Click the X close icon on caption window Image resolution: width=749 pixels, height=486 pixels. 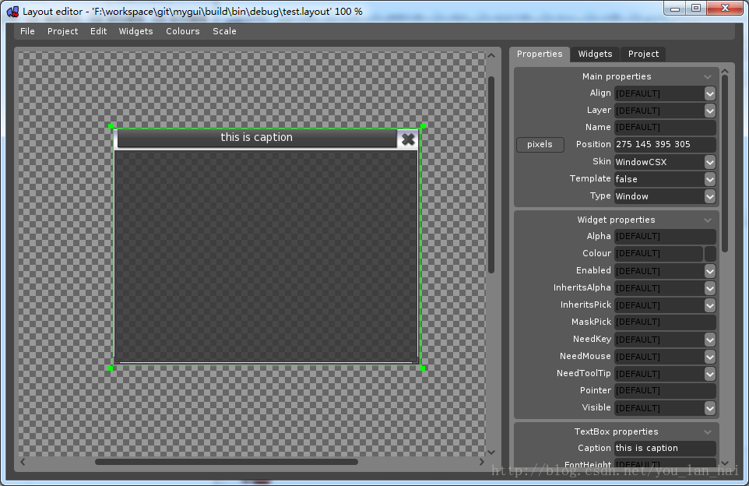click(x=408, y=139)
